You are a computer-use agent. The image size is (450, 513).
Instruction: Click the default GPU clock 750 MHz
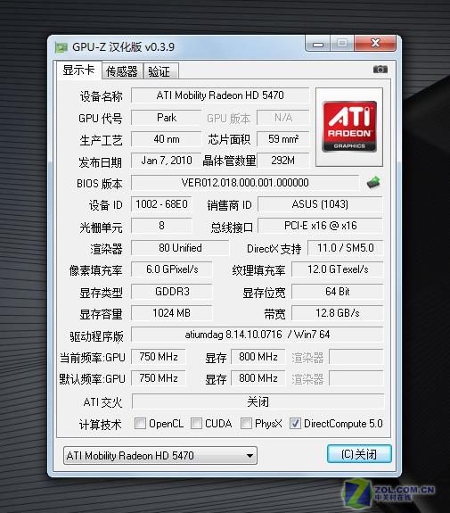(x=159, y=378)
